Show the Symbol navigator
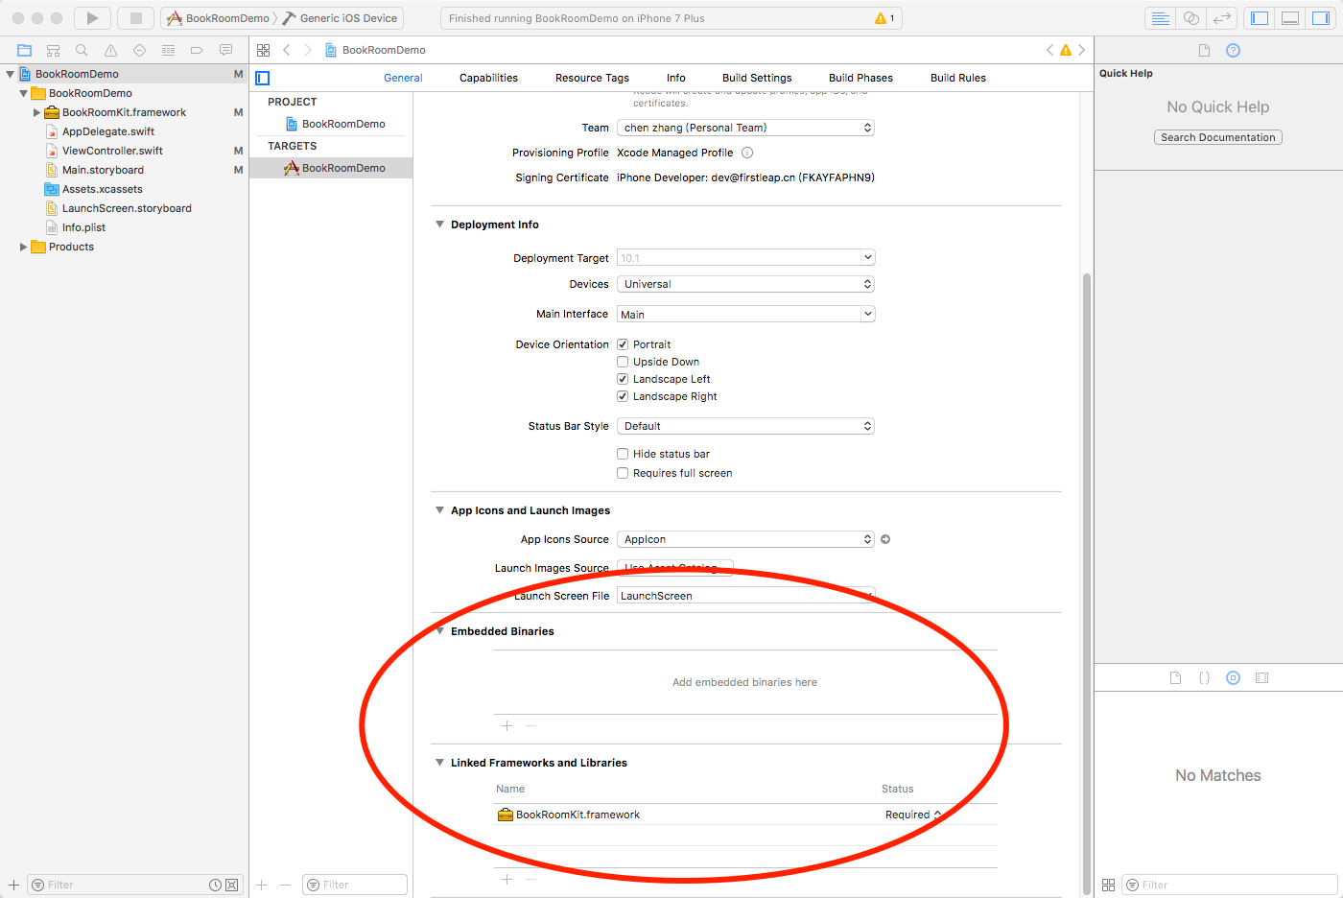This screenshot has height=898, width=1343. pyautogui.click(x=53, y=50)
